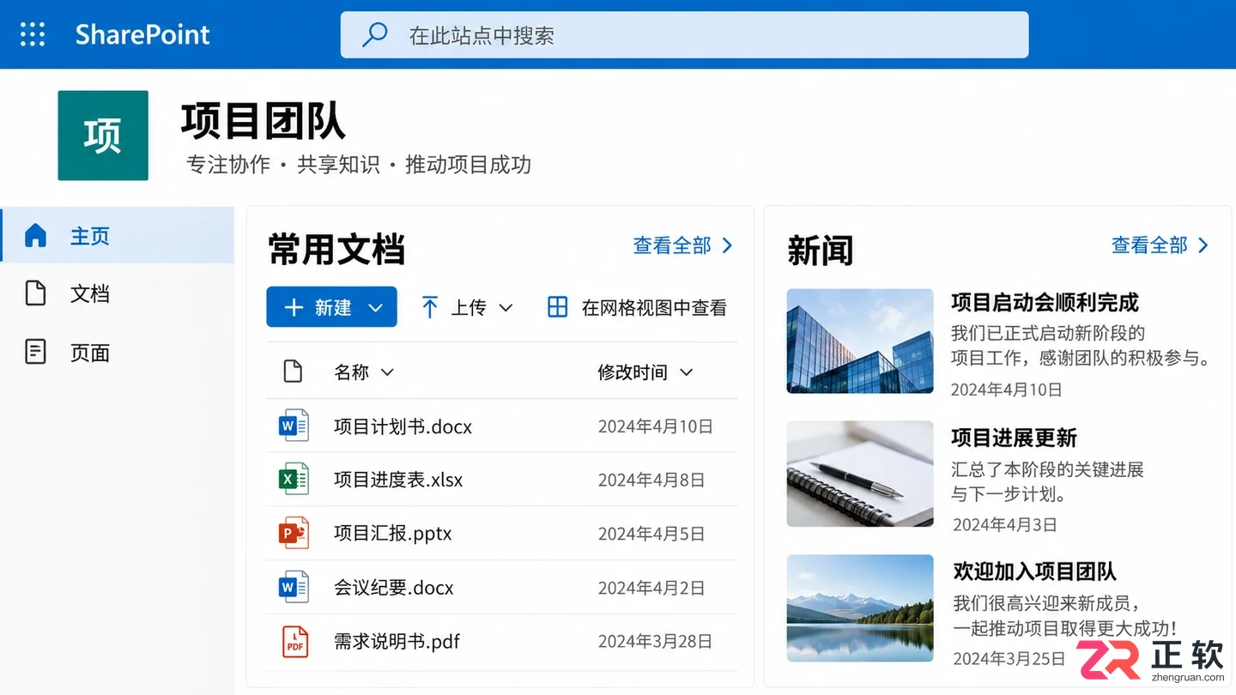
Task: Click the pen and notebook news thumbnail
Action: [x=859, y=474]
